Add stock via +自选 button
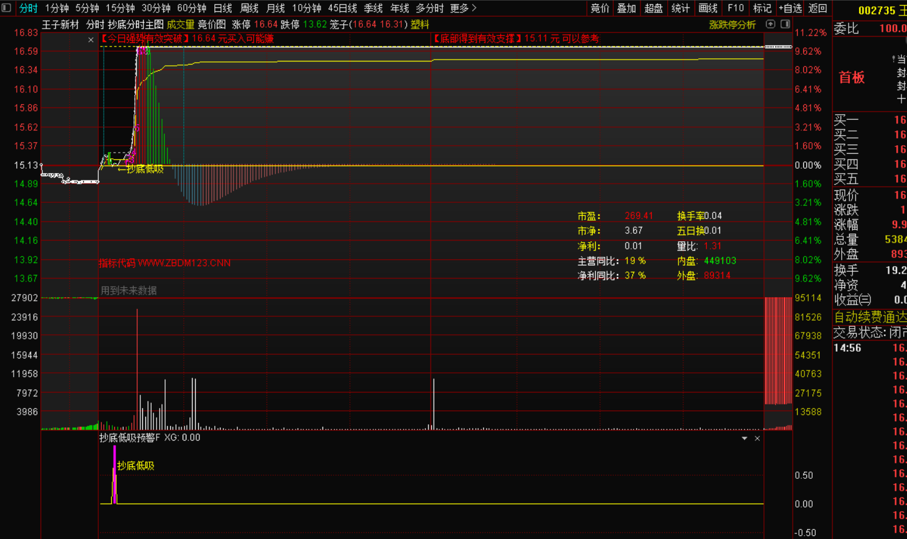The width and height of the screenshot is (907, 539). 790,8
